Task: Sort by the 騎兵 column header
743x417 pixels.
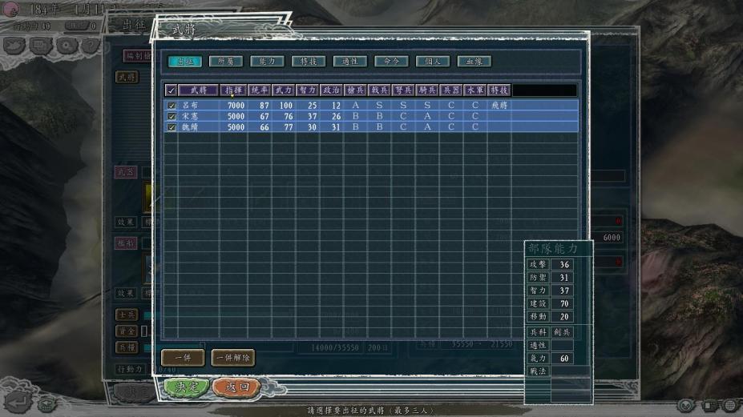Action: click(x=427, y=90)
